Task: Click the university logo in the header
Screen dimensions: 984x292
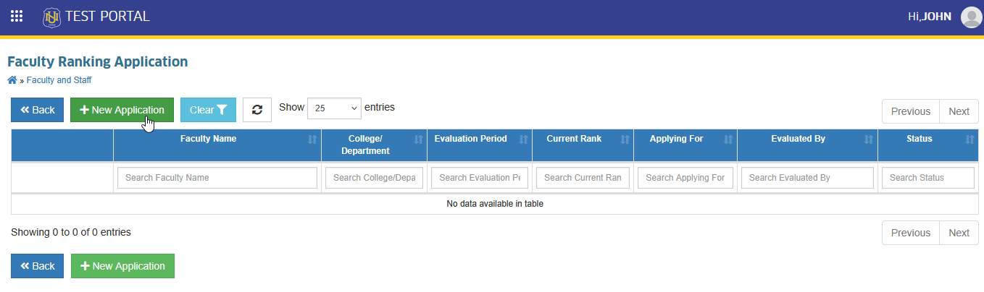Action: 51,17
